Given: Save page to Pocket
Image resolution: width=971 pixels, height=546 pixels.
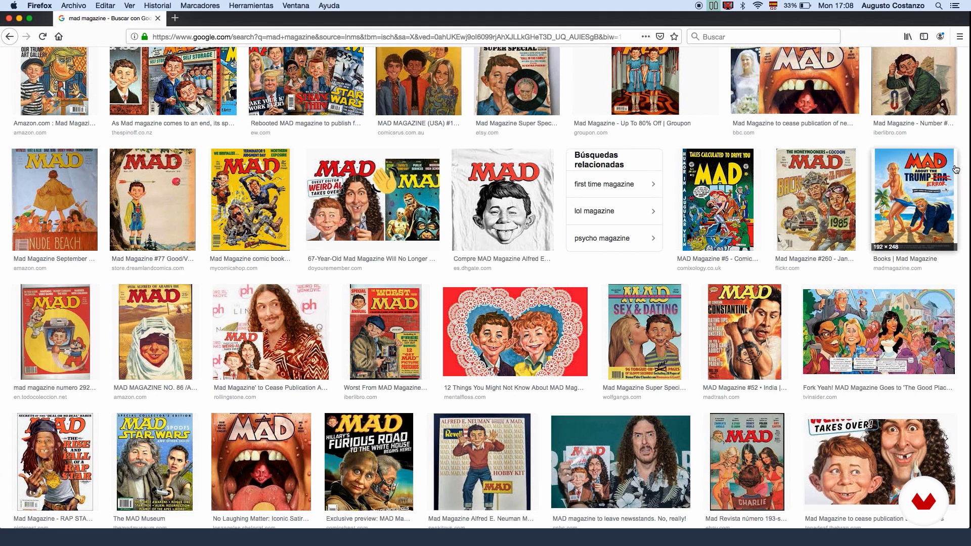Looking at the screenshot, I should (x=660, y=36).
